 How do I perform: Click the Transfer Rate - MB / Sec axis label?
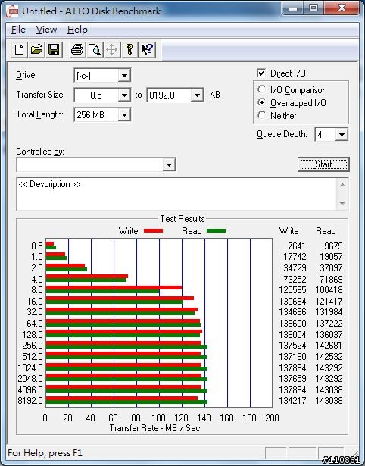pos(154,428)
